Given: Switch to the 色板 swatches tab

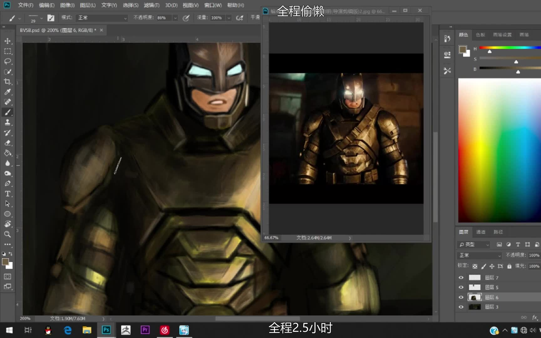Looking at the screenshot, I should [480, 35].
